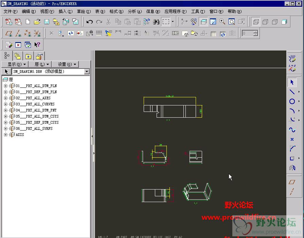
Task: Toggle coordinate systems display
Action: click(37, 34)
